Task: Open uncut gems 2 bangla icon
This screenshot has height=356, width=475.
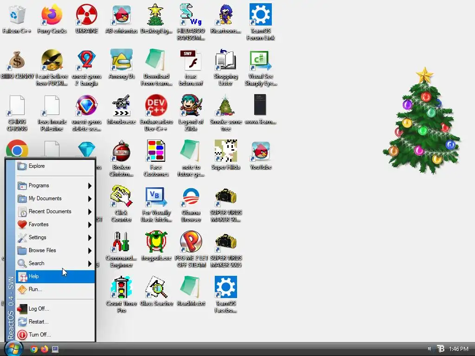Action: [x=86, y=60]
